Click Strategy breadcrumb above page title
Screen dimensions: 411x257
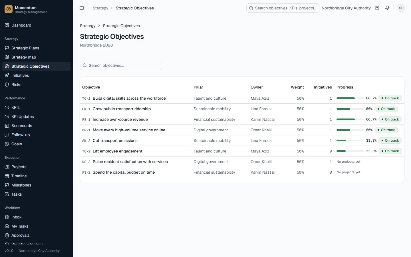(x=88, y=26)
